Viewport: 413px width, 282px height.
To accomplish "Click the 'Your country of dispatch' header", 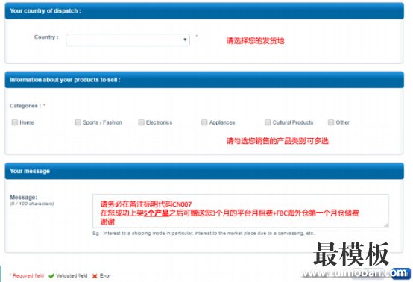I will click(204, 10).
